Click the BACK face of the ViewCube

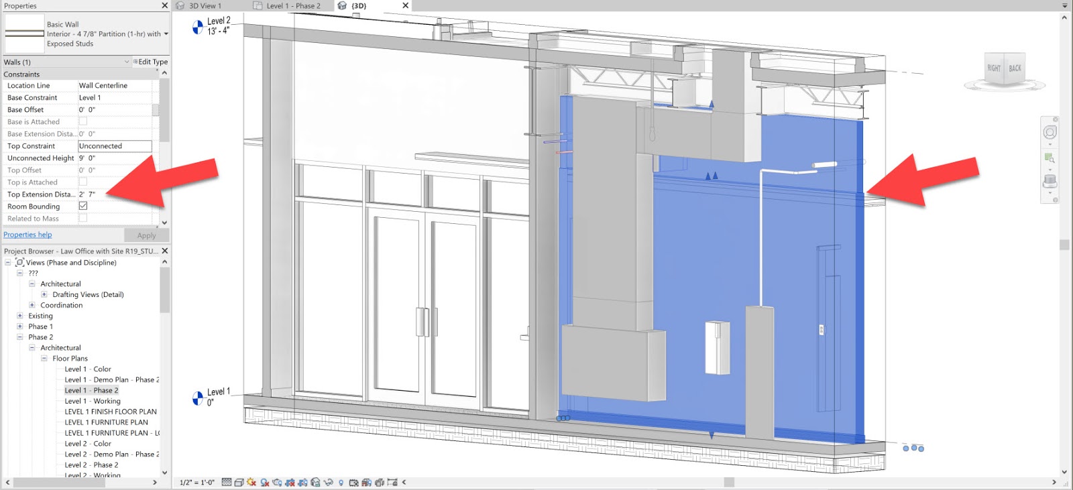1015,68
